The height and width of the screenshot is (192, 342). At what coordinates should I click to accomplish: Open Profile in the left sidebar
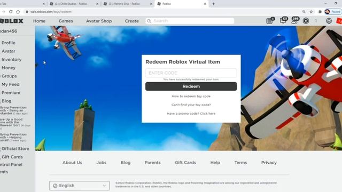(9, 43)
